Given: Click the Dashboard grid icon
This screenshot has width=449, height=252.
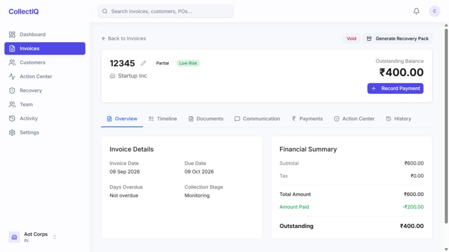Looking at the screenshot, I should (x=12, y=34).
